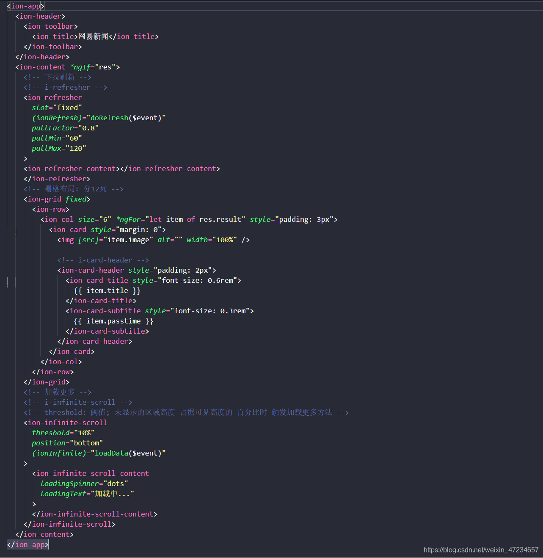Viewport: 543px width, 558px height.
Task: Click the opening ion-refresher tag
Action: [53, 97]
